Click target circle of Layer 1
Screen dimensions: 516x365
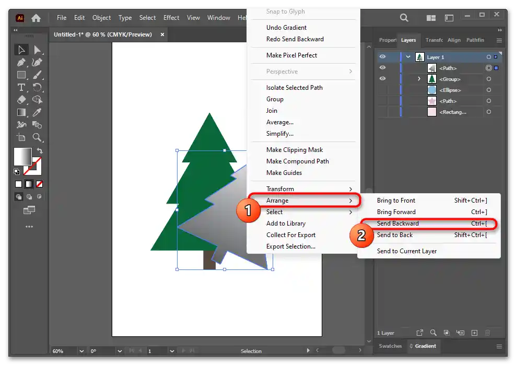pos(489,57)
